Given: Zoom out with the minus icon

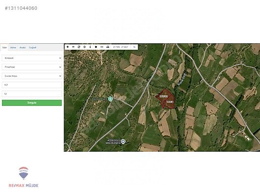Looking at the screenshot, I should point(73,47).
